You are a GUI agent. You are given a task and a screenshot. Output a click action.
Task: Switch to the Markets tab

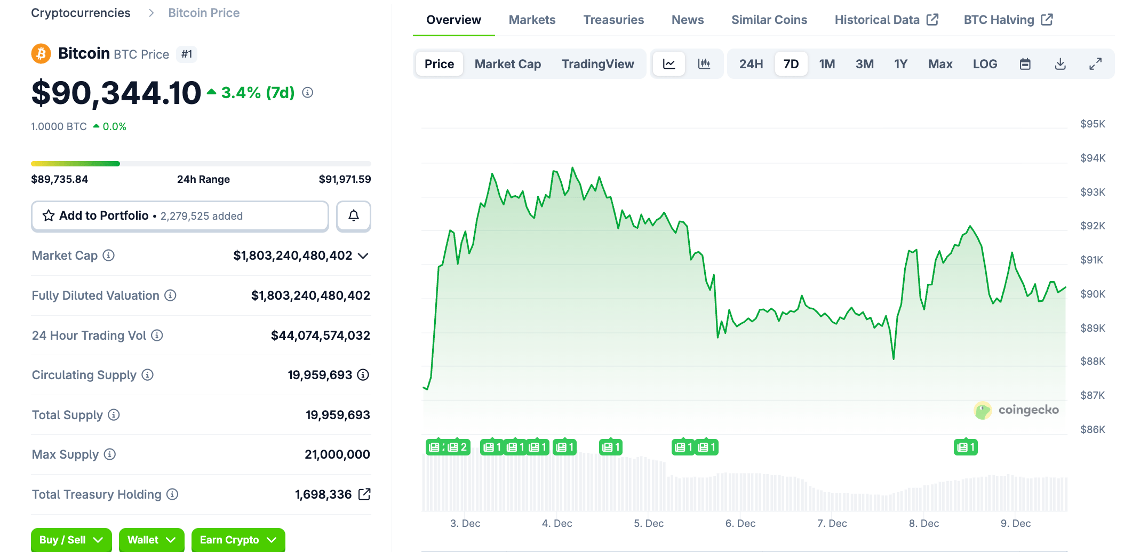(x=532, y=19)
